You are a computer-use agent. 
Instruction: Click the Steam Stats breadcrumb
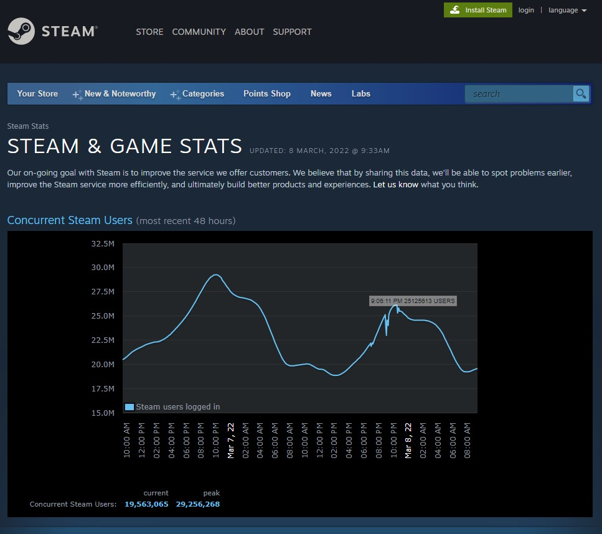click(28, 126)
